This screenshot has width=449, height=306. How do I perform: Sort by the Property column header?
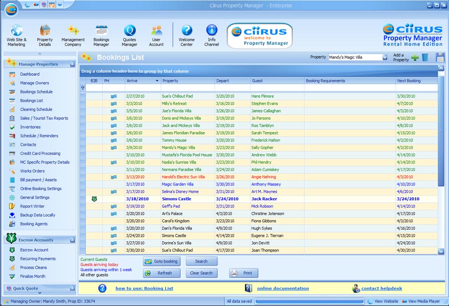pyautogui.click(x=188, y=81)
